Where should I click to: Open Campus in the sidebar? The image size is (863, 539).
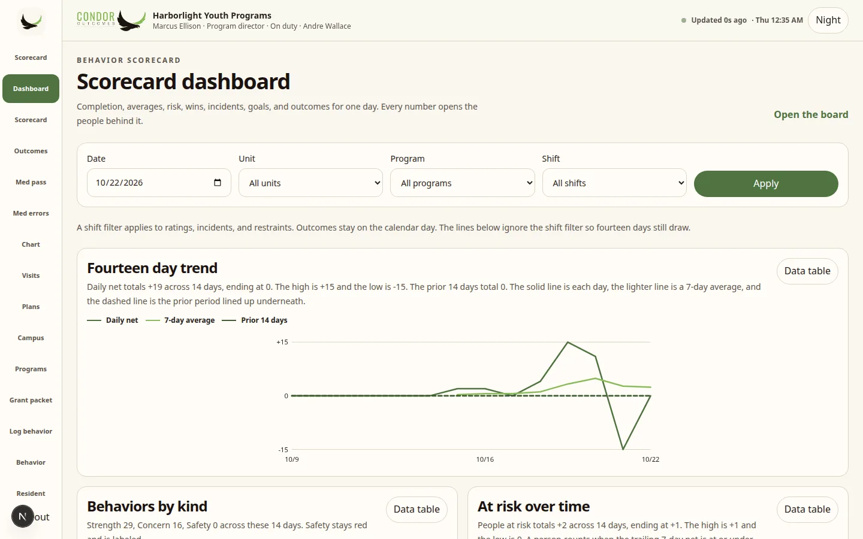[x=31, y=338]
